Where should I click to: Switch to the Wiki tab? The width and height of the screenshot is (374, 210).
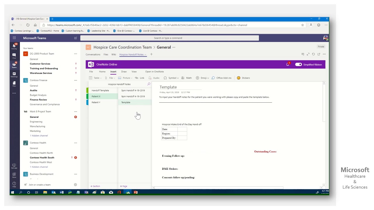tap(114, 55)
